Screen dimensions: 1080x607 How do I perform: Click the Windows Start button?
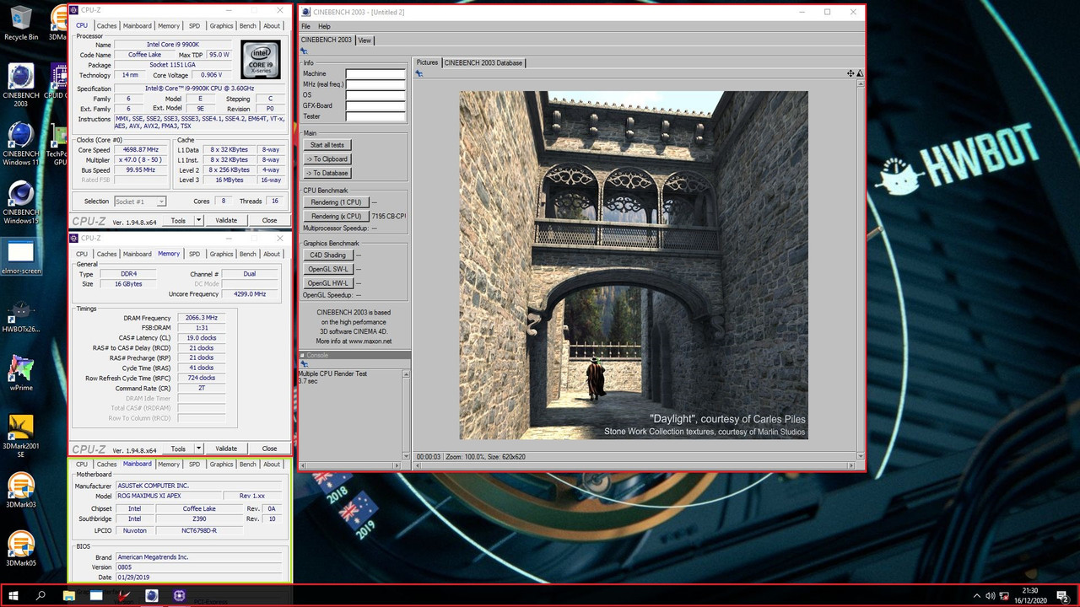pos(13,596)
